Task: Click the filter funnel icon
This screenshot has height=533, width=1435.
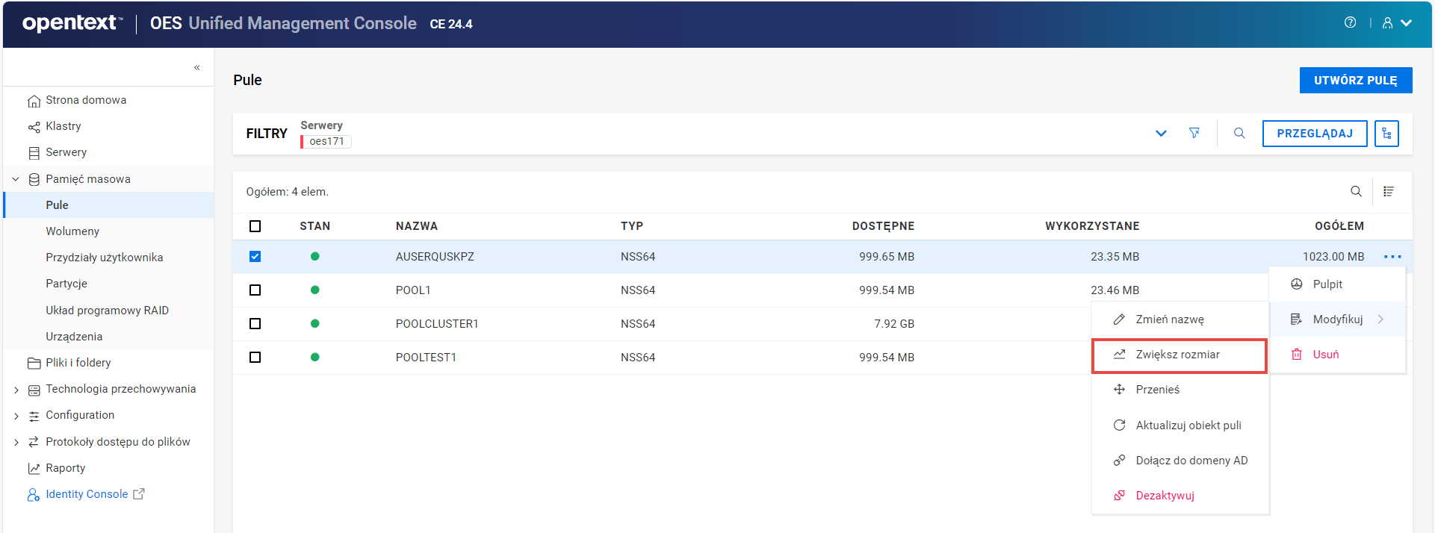Action: (x=1194, y=133)
